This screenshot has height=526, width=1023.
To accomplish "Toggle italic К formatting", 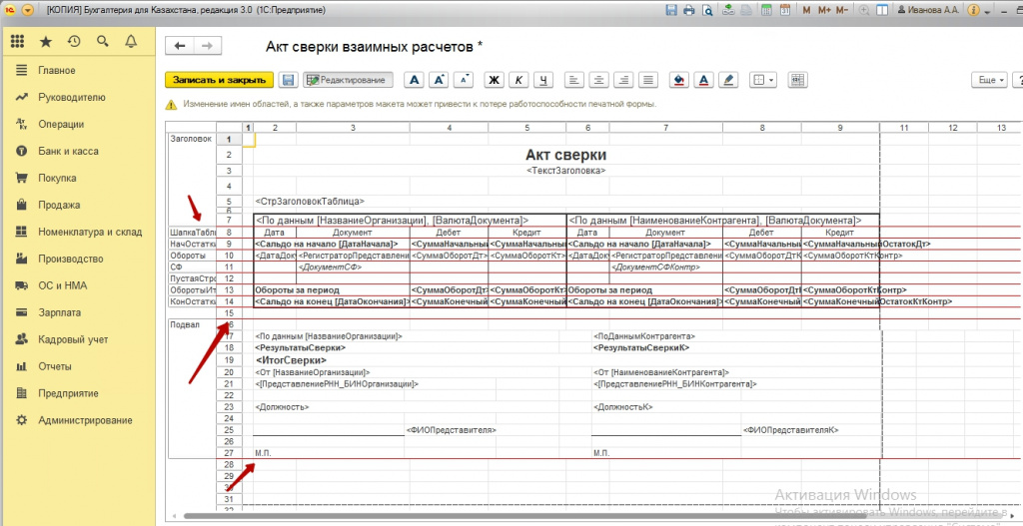I will (518, 80).
